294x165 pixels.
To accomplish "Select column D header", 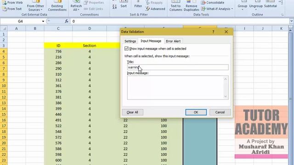I will pos(90,28).
